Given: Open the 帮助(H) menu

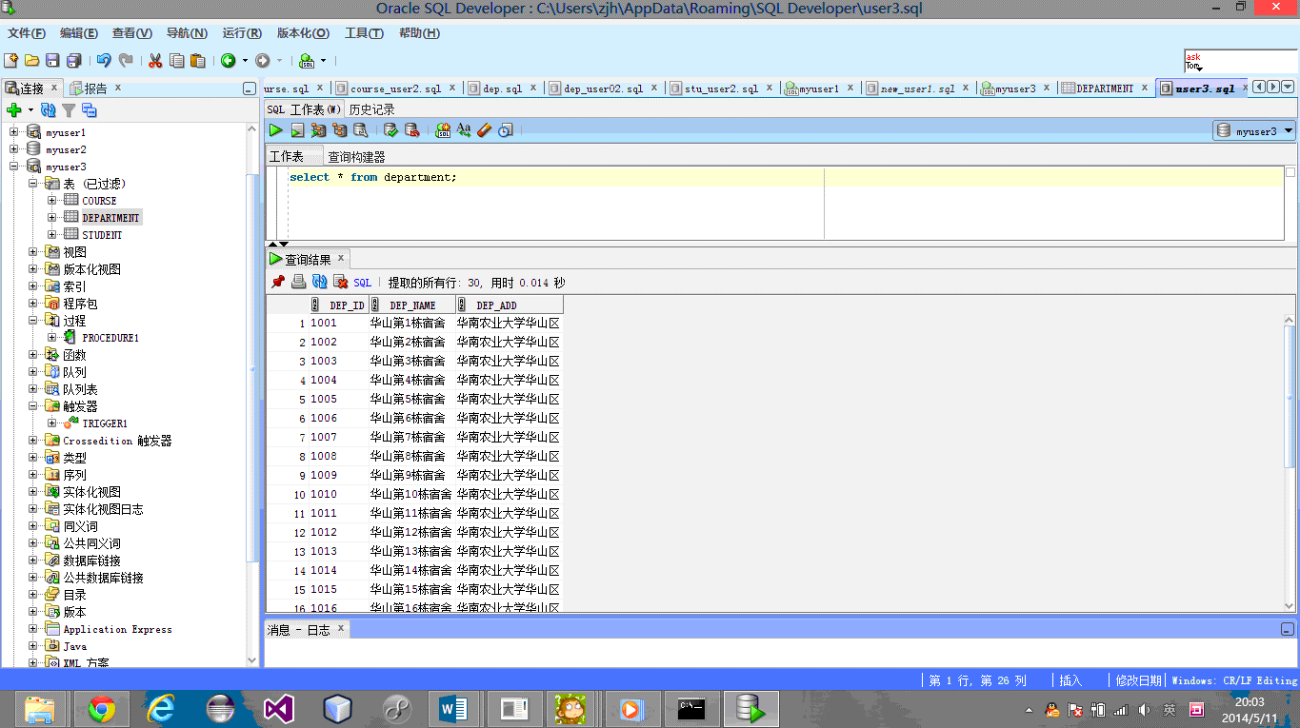Looking at the screenshot, I should [x=419, y=33].
